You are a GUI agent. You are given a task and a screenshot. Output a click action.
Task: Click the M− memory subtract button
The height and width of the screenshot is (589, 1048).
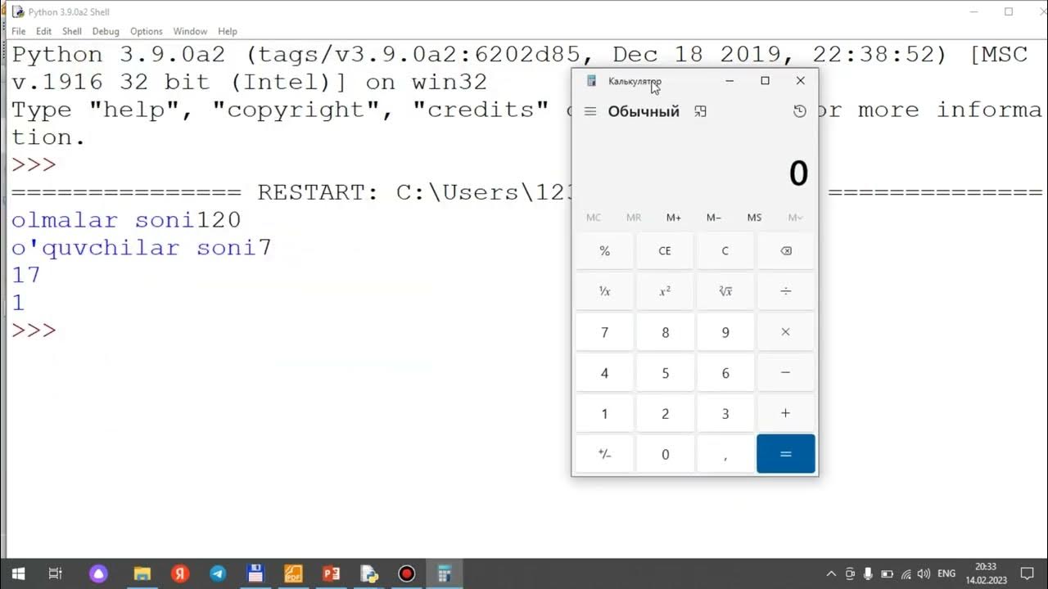point(714,218)
